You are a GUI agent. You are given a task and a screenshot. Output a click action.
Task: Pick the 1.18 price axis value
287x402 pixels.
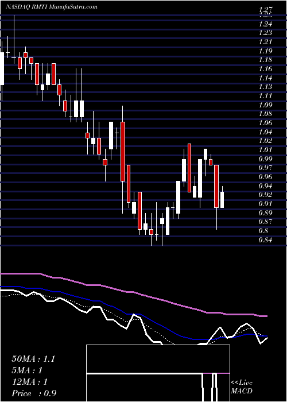point(266,60)
